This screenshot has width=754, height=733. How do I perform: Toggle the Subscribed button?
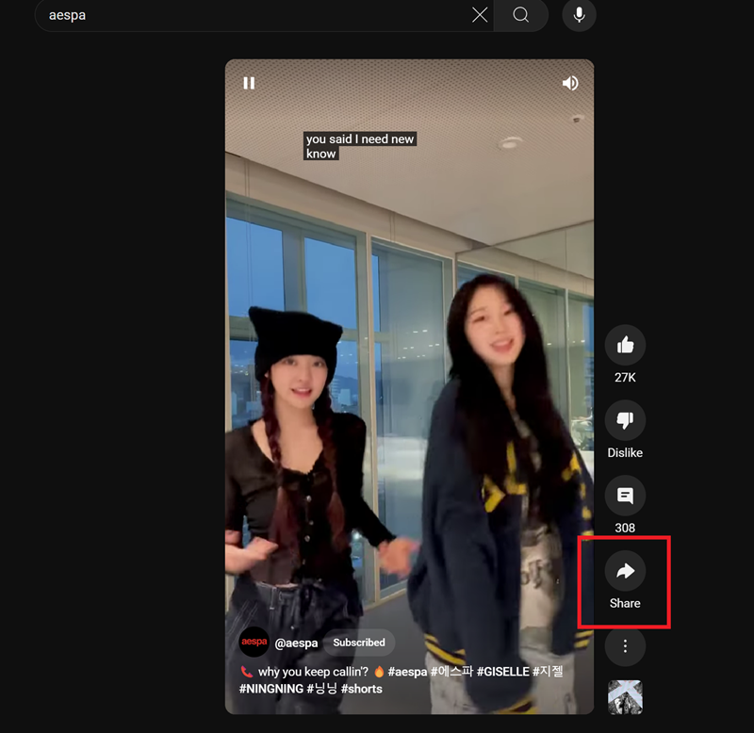click(359, 643)
